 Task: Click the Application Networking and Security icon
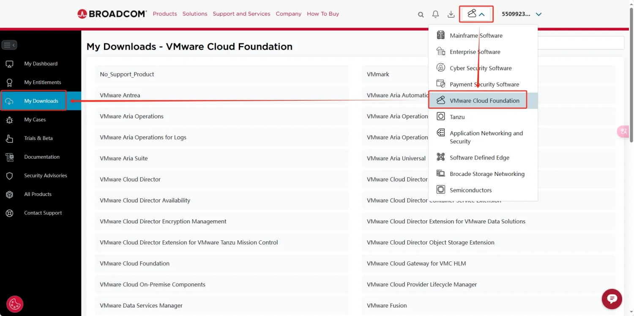coord(441,133)
